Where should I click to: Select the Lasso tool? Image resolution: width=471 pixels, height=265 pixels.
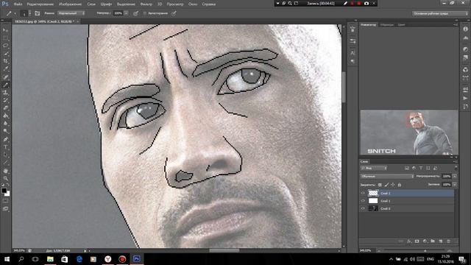tap(5, 46)
